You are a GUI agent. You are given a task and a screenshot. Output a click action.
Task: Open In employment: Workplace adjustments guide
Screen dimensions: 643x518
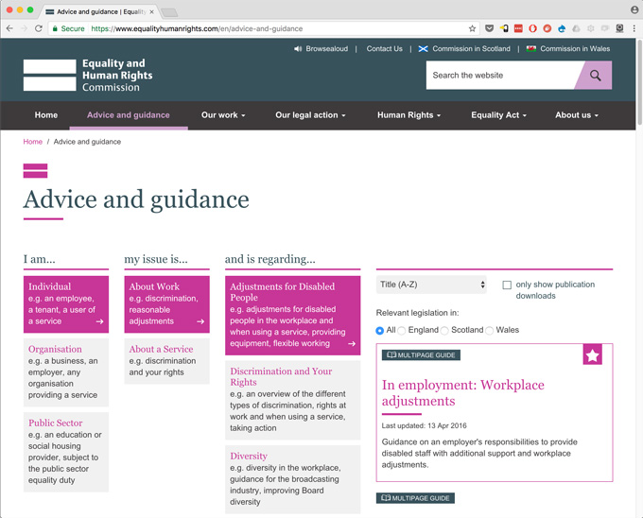click(x=463, y=392)
